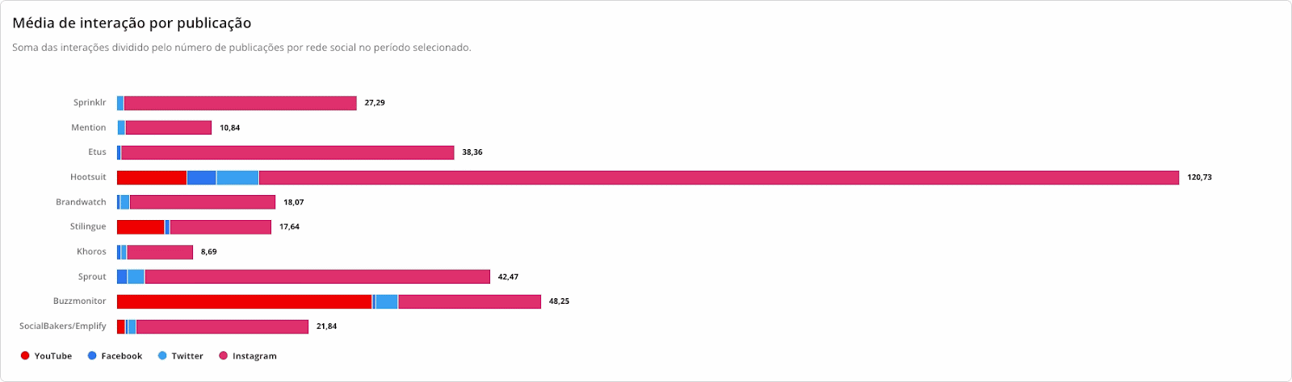This screenshot has height=382, width=1292.
Task: Click Stilingue's YouTube bar segment
Action: (x=141, y=227)
